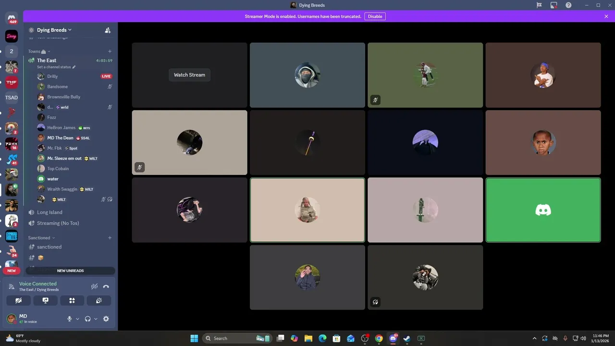Disable Streamer Mode
The height and width of the screenshot is (346, 615).
[375, 16]
